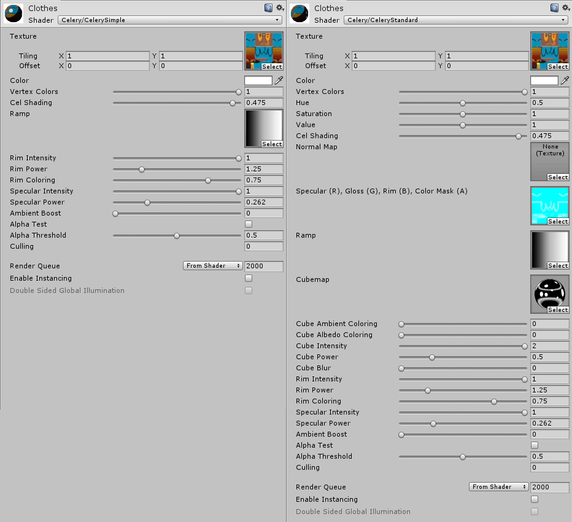Adjust Ambient Boost slider in CelerySimple panel
This screenshot has height=522, width=572.
[177, 214]
